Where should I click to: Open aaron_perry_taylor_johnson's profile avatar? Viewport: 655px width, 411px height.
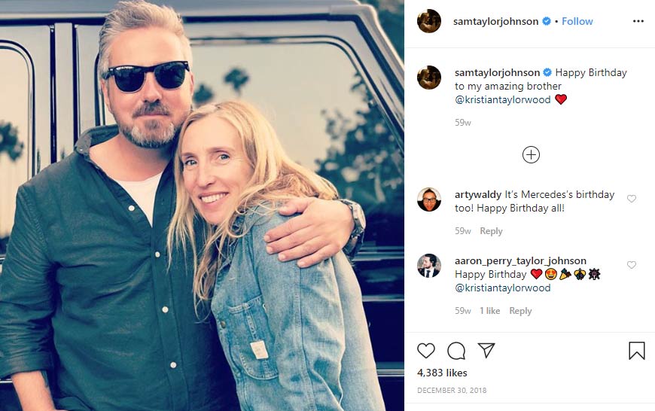pos(429,266)
